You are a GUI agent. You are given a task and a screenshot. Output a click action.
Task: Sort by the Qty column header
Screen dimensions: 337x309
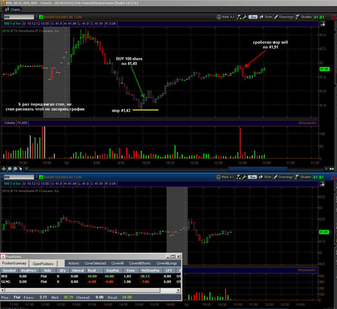(63, 270)
